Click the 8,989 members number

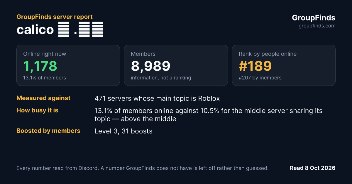click(x=150, y=66)
